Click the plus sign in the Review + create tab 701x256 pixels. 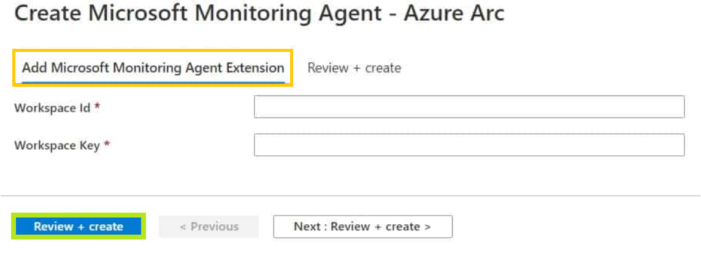click(x=354, y=68)
